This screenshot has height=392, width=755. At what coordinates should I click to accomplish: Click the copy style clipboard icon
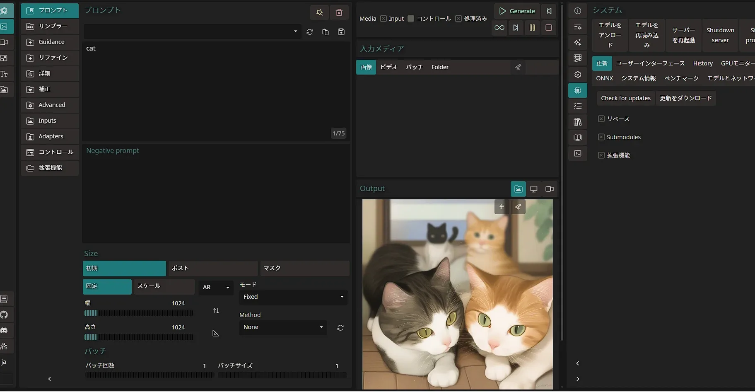click(326, 32)
